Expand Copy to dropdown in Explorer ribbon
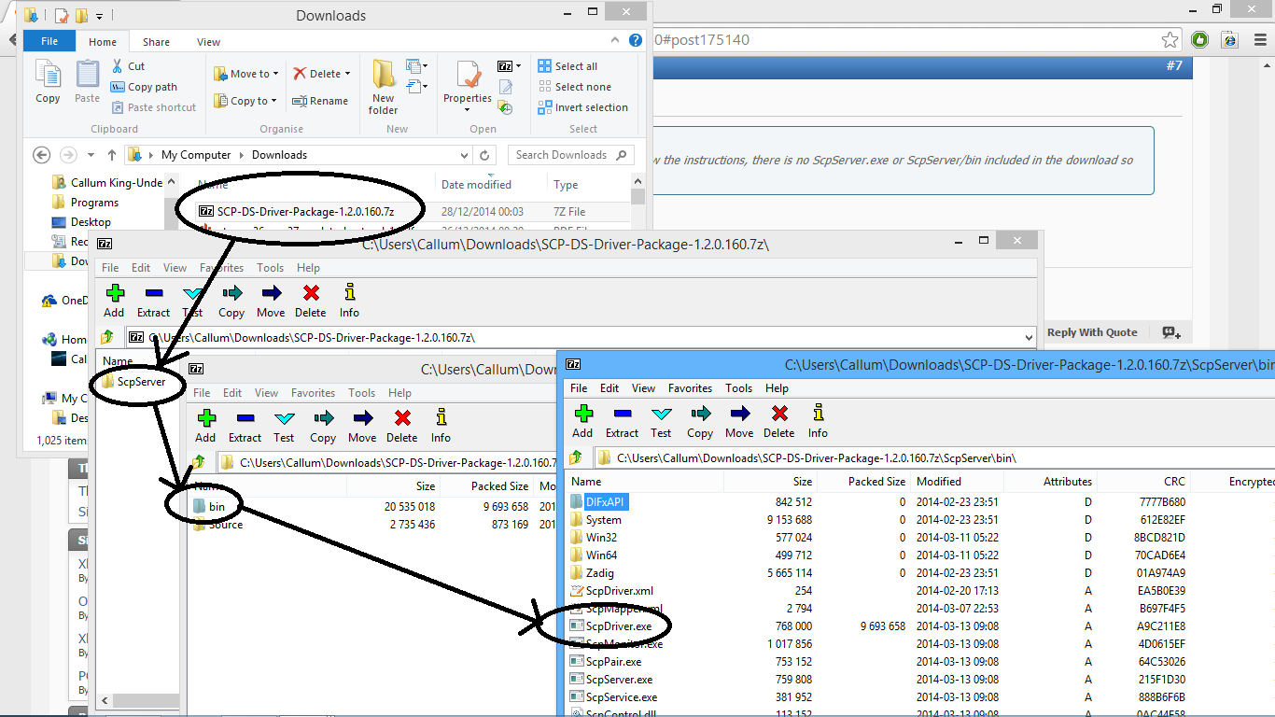 tap(274, 101)
